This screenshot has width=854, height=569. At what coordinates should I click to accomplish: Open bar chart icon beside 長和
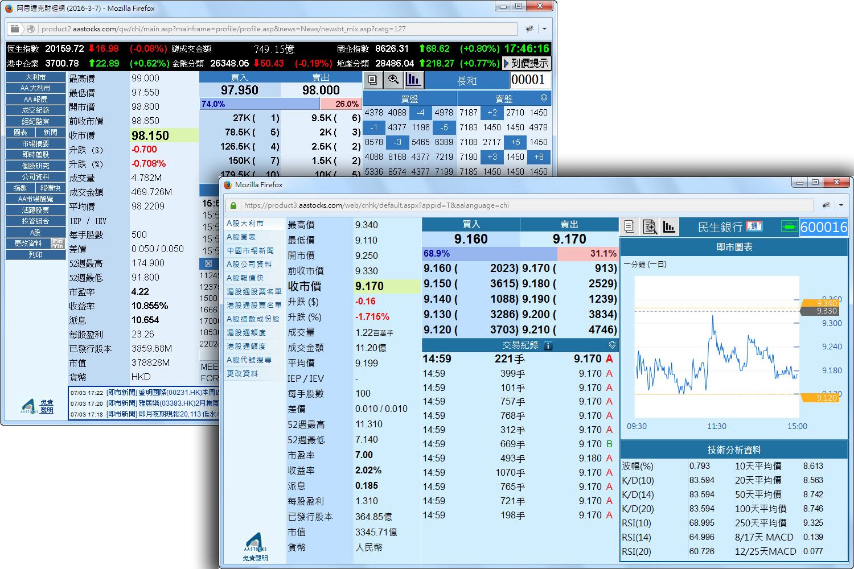(413, 80)
